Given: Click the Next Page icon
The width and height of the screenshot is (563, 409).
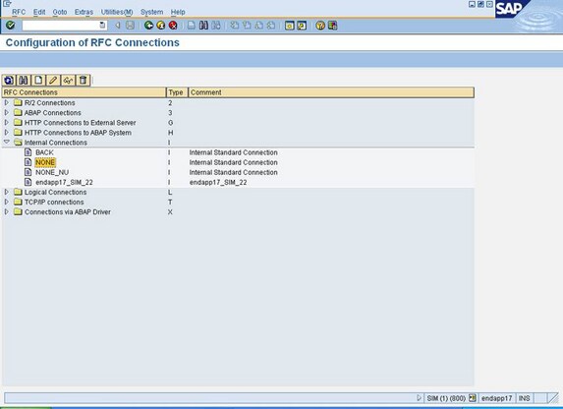Looking at the screenshot, I should [258, 26].
